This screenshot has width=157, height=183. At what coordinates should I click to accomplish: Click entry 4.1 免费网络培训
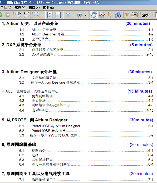click(x=86, y=96)
